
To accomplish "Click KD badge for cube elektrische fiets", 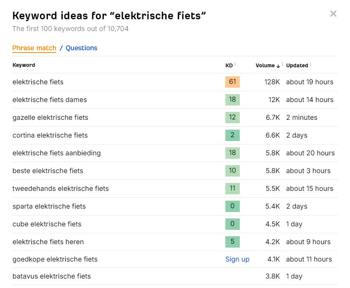I will 232,224.
